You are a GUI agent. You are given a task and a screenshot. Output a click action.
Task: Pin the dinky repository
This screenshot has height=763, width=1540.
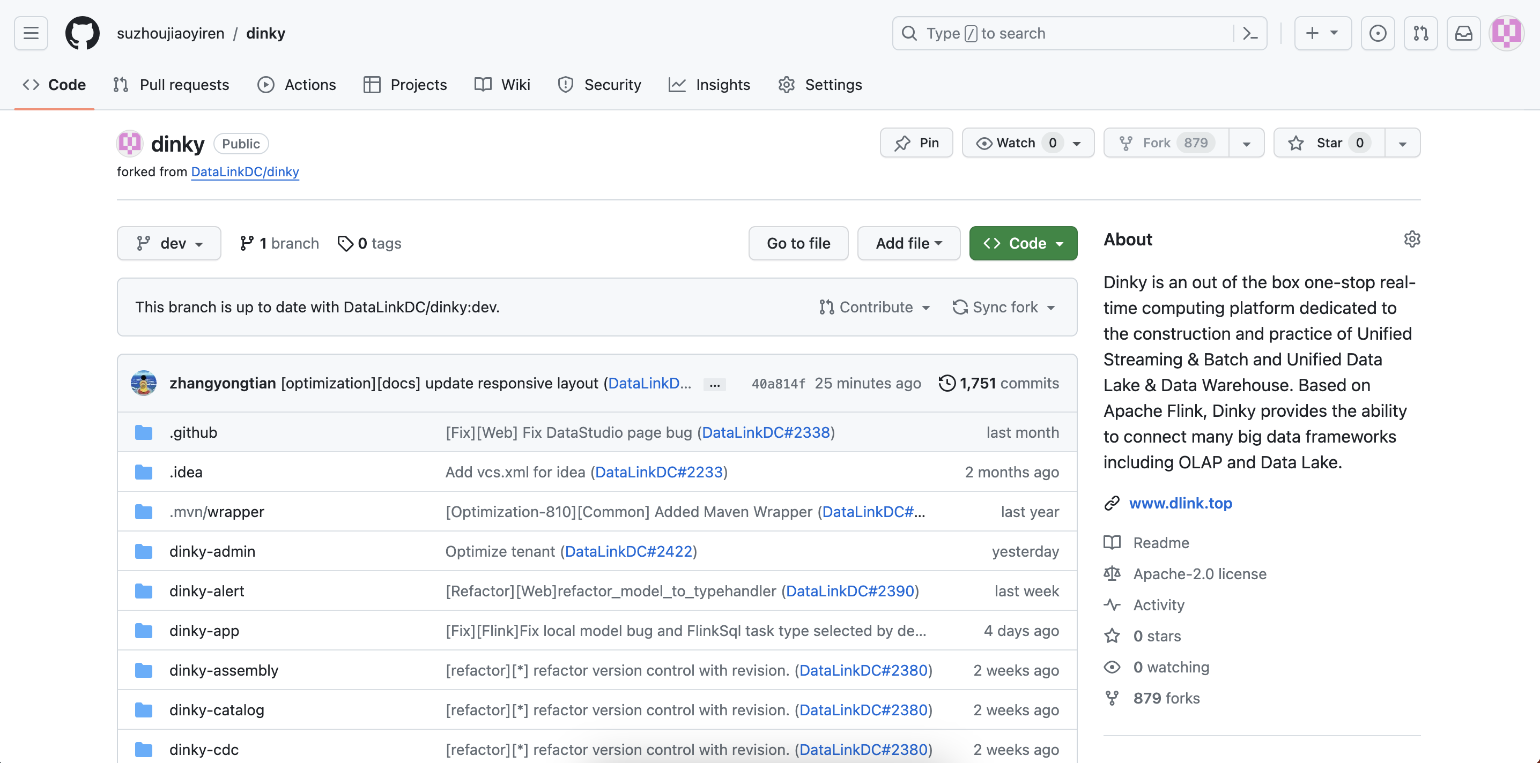pyautogui.click(x=916, y=143)
